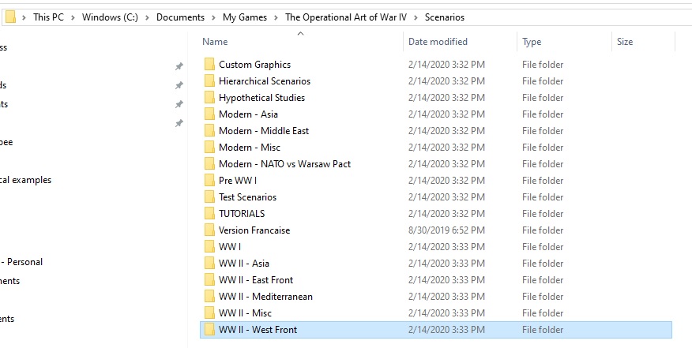Click the Pre WW I folder icon

(209, 181)
